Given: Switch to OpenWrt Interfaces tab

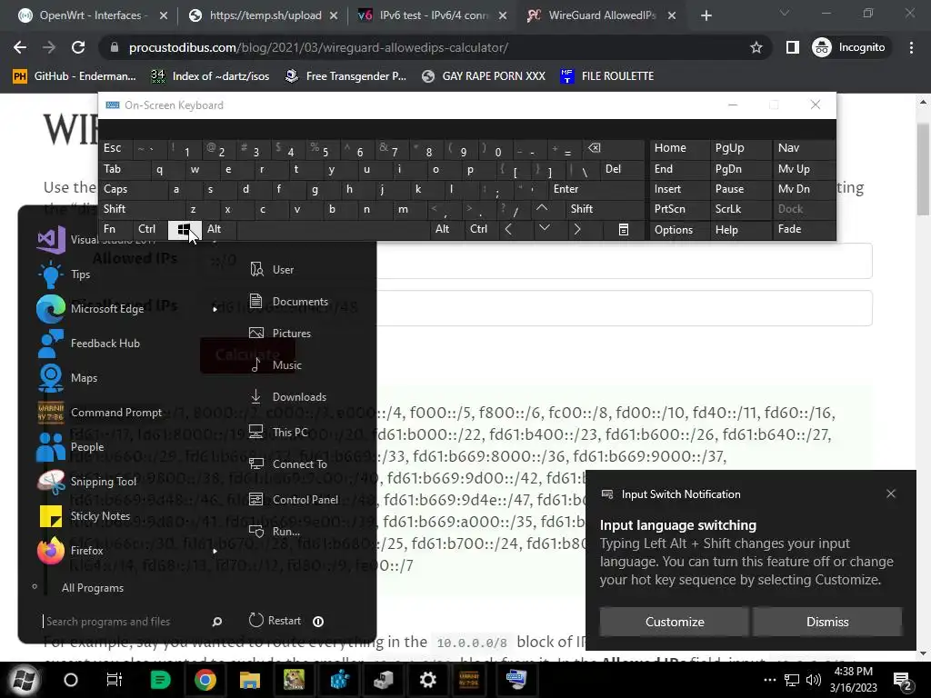Looking at the screenshot, I should click(x=92, y=15).
